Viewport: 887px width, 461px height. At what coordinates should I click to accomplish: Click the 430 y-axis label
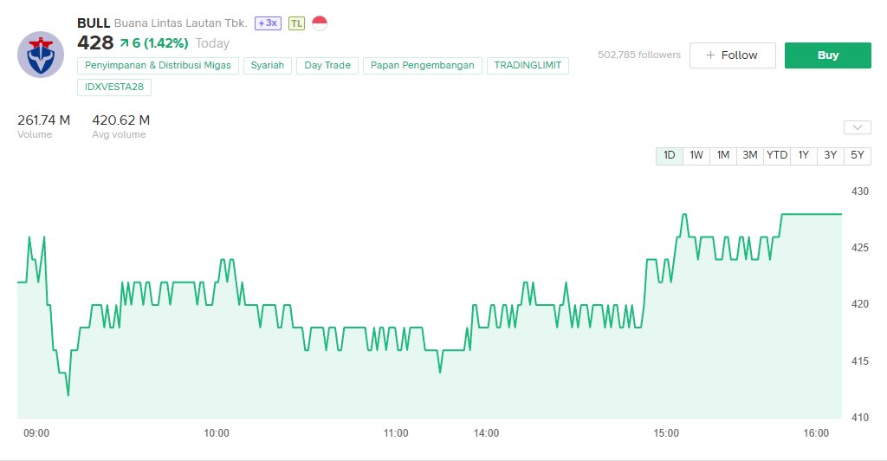click(860, 192)
